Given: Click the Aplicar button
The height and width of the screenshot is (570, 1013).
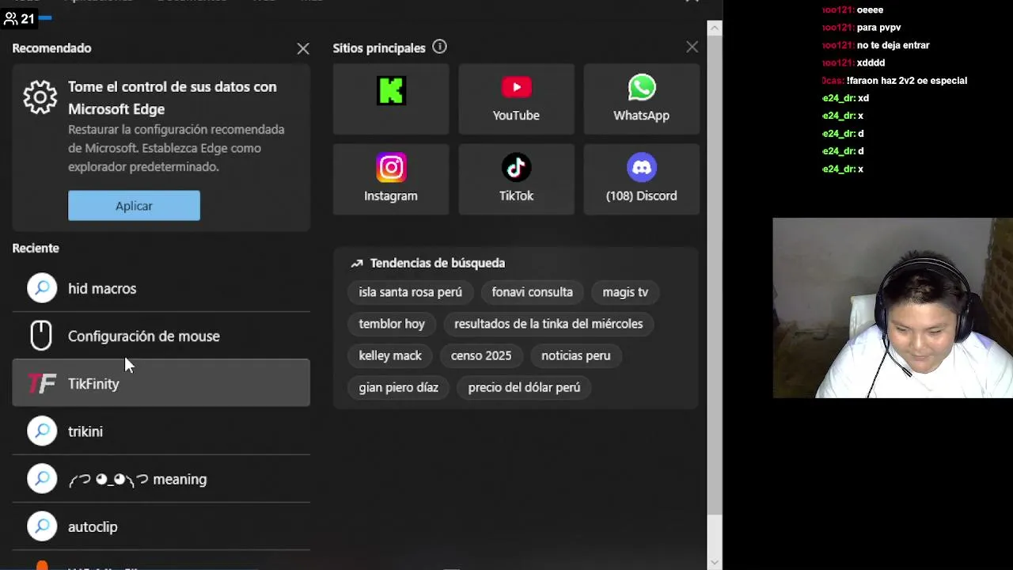Looking at the screenshot, I should tap(134, 206).
